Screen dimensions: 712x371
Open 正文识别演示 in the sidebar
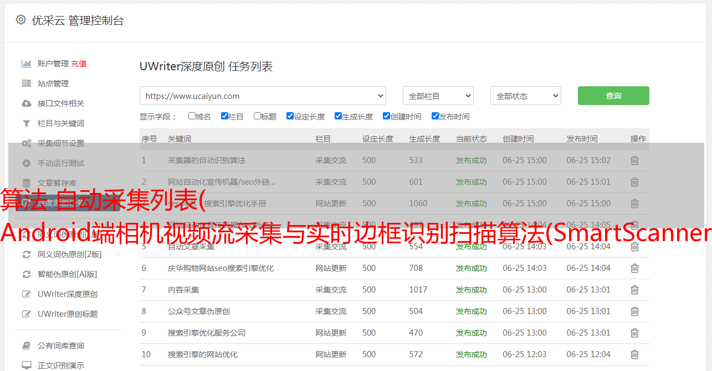point(61,365)
